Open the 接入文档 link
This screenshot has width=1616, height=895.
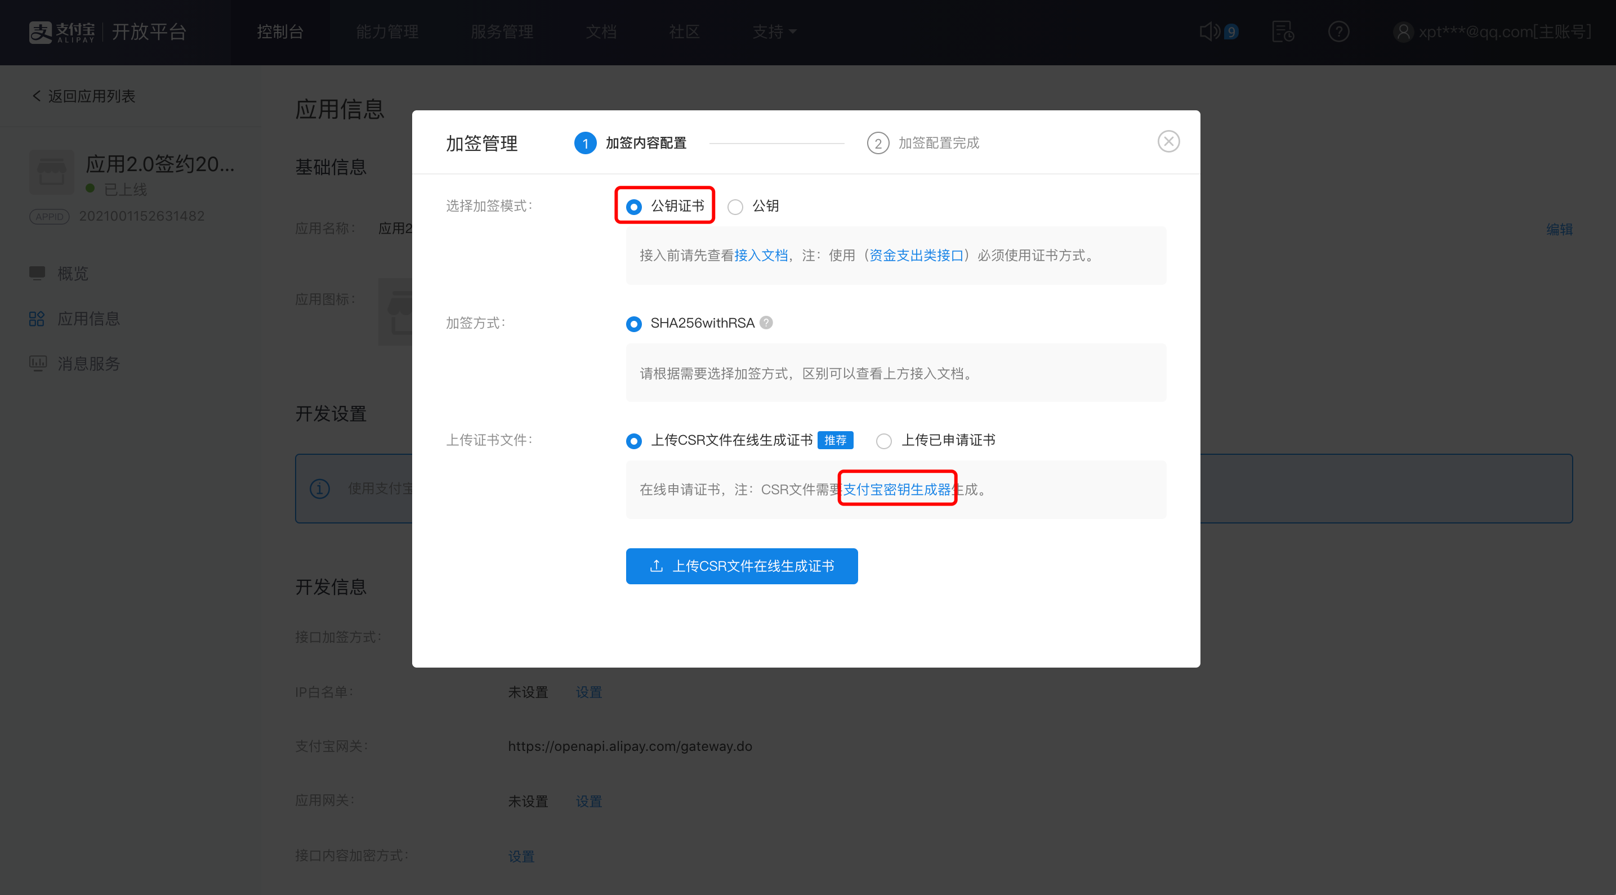[761, 255]
